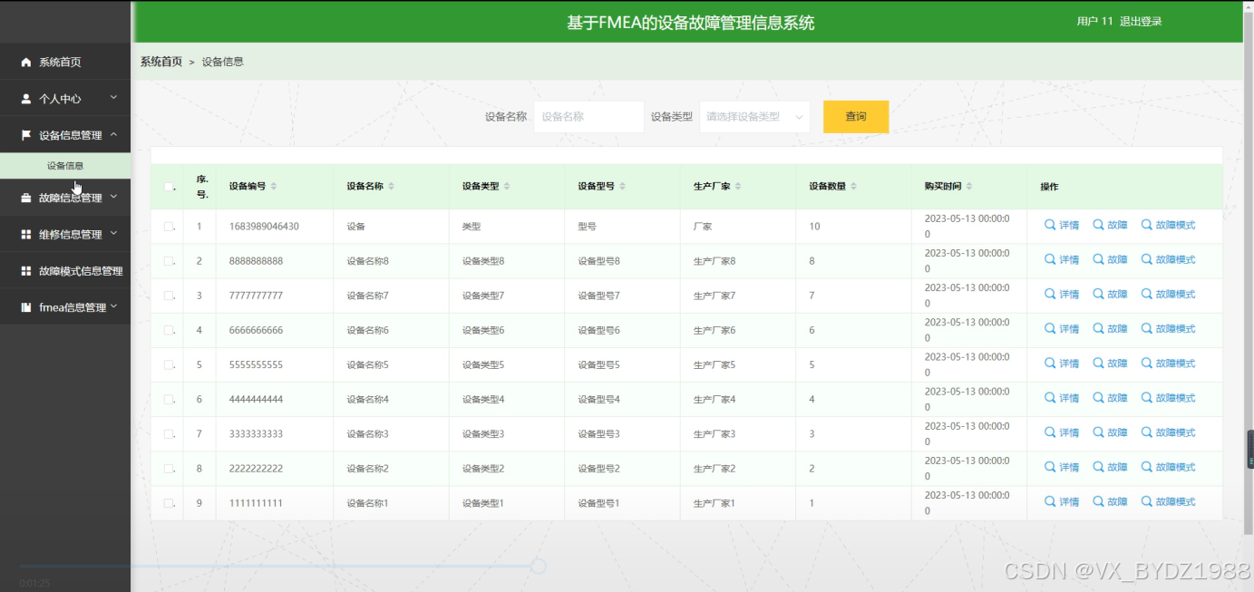The height and width of the screenshot is (592, 1254).
Task: Click sort arrows on 设备类型 column
Action: click(x=507, y=186)
